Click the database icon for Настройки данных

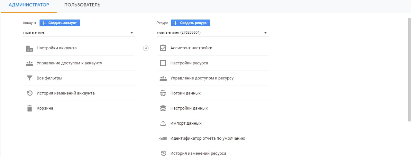(163, 108)
